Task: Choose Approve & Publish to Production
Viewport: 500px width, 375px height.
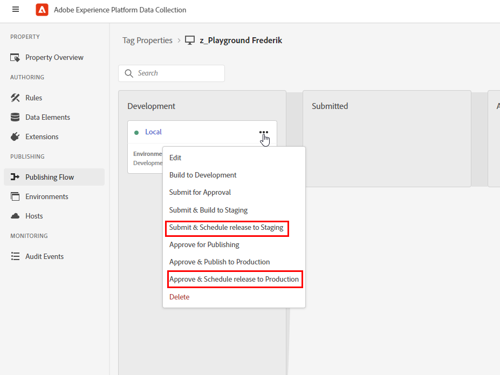Action: tap(219, 262)
